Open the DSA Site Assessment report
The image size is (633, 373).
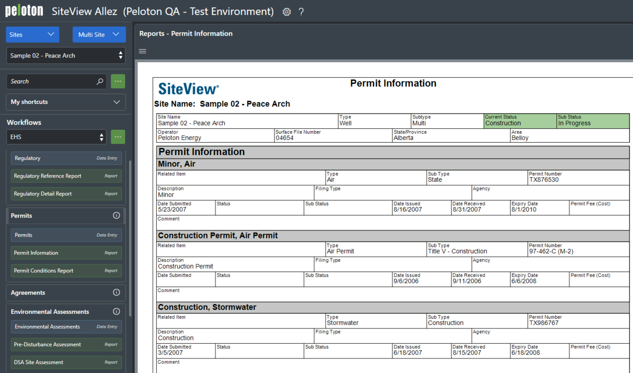pyautogui.click(x=66, y=362)
